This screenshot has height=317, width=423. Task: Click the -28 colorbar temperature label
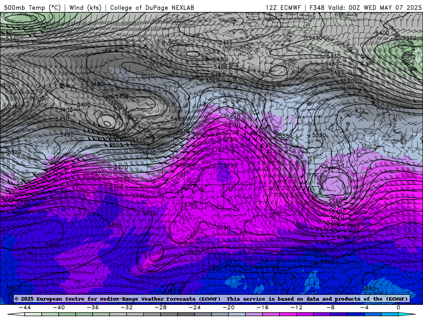click(x=161, y=307)
